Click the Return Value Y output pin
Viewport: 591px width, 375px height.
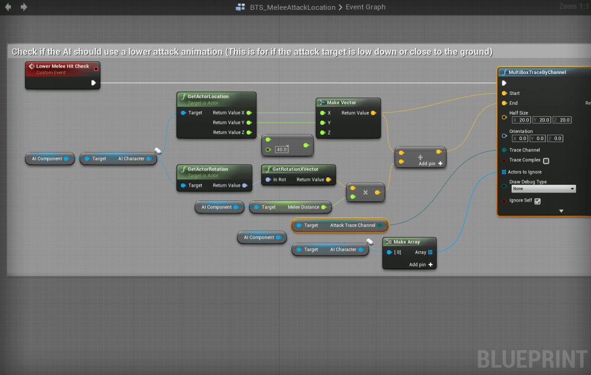[249, 122]
